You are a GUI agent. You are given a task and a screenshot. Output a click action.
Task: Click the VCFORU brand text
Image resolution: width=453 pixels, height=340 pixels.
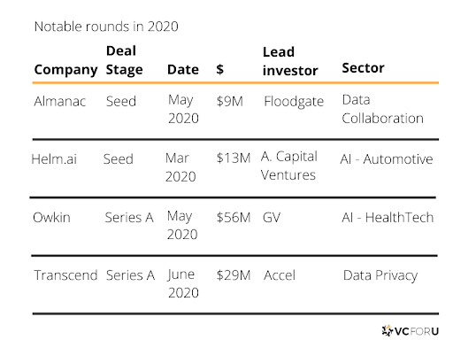coord(417,331)
